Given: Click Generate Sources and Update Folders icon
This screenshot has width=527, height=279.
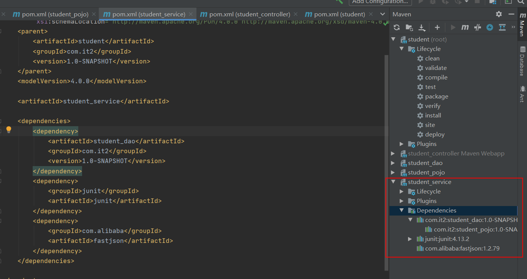Looking at the screenshot, I should pos(409,27).
